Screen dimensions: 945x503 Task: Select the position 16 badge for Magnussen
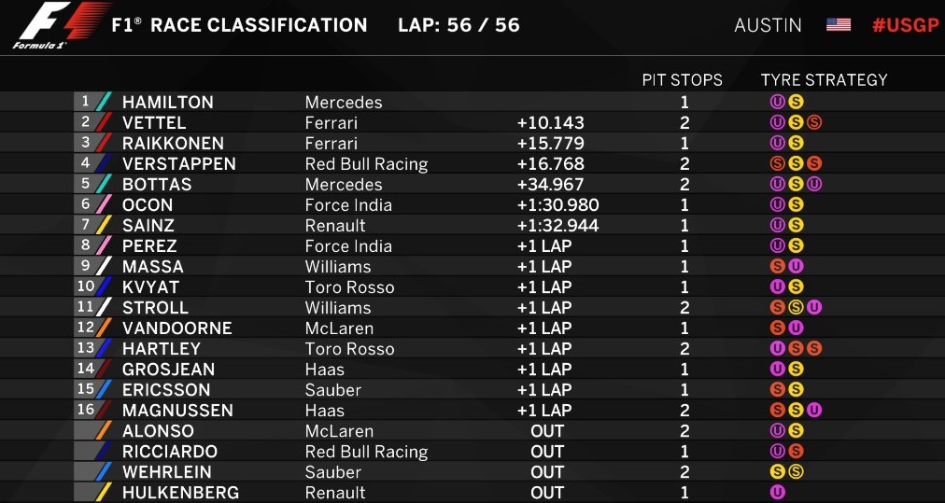87,411
